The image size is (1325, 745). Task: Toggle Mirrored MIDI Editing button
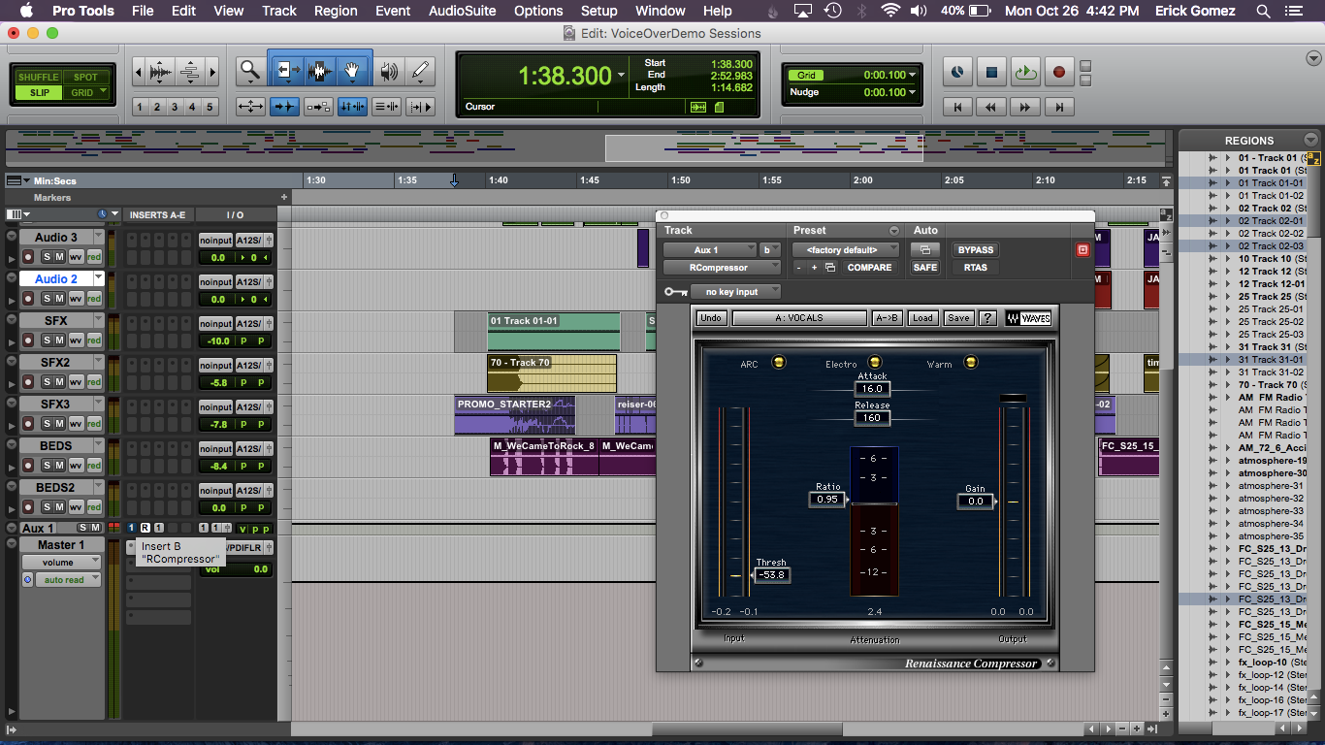coord(318,107)
